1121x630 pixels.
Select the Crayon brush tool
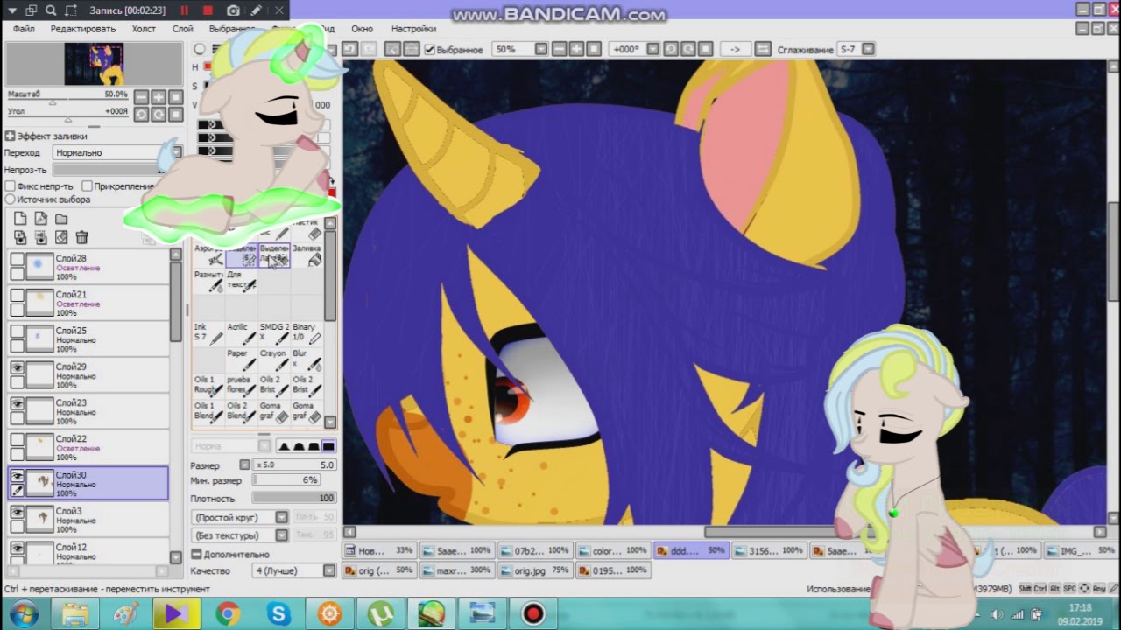[x=274, y=360]
